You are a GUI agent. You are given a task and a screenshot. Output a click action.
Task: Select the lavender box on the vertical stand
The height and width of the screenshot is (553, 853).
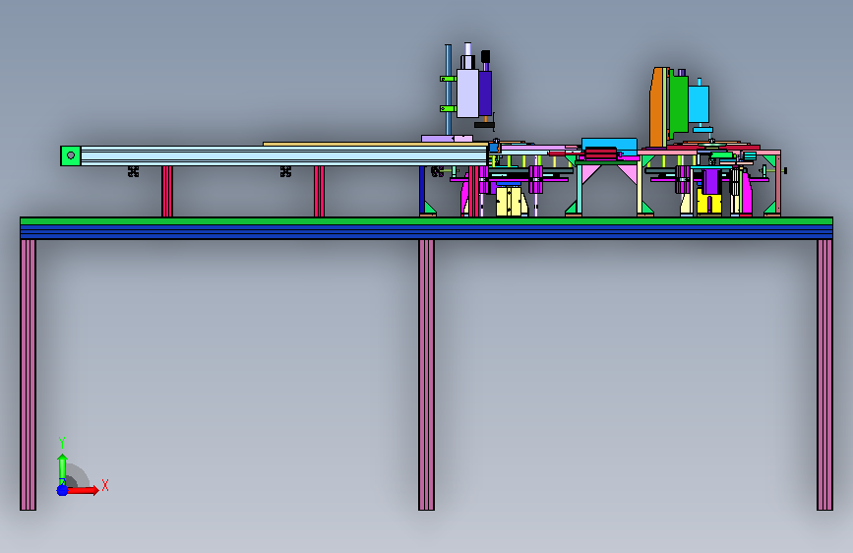[467, 93]
